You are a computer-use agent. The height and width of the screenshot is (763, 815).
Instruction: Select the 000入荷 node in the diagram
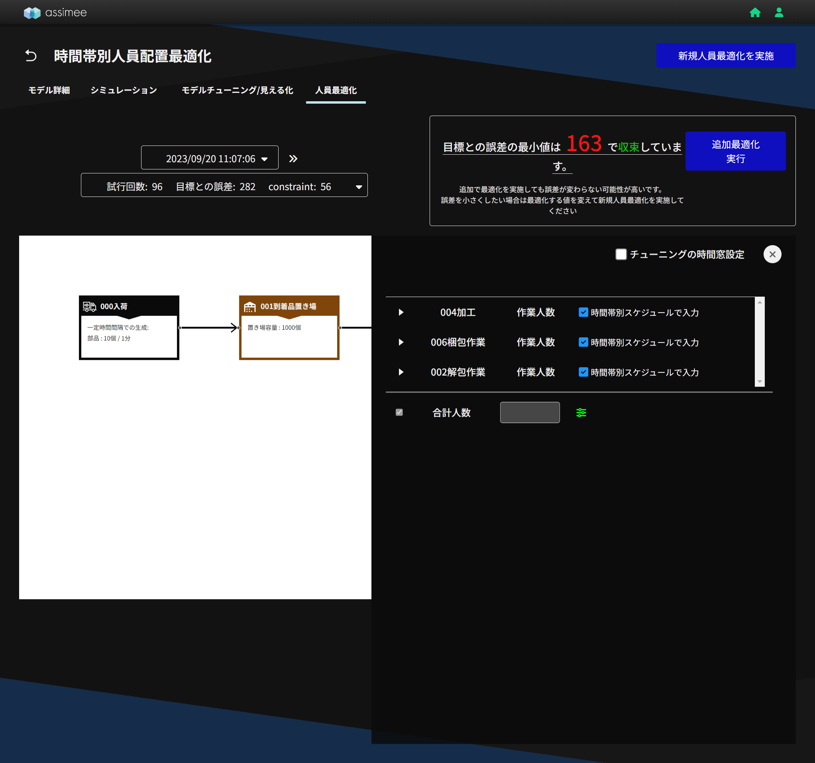coord(129,328)
